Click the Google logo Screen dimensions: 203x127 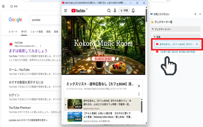click(15, 20)
